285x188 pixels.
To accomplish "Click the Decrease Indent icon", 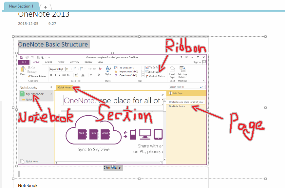I will tap(90, 69).
